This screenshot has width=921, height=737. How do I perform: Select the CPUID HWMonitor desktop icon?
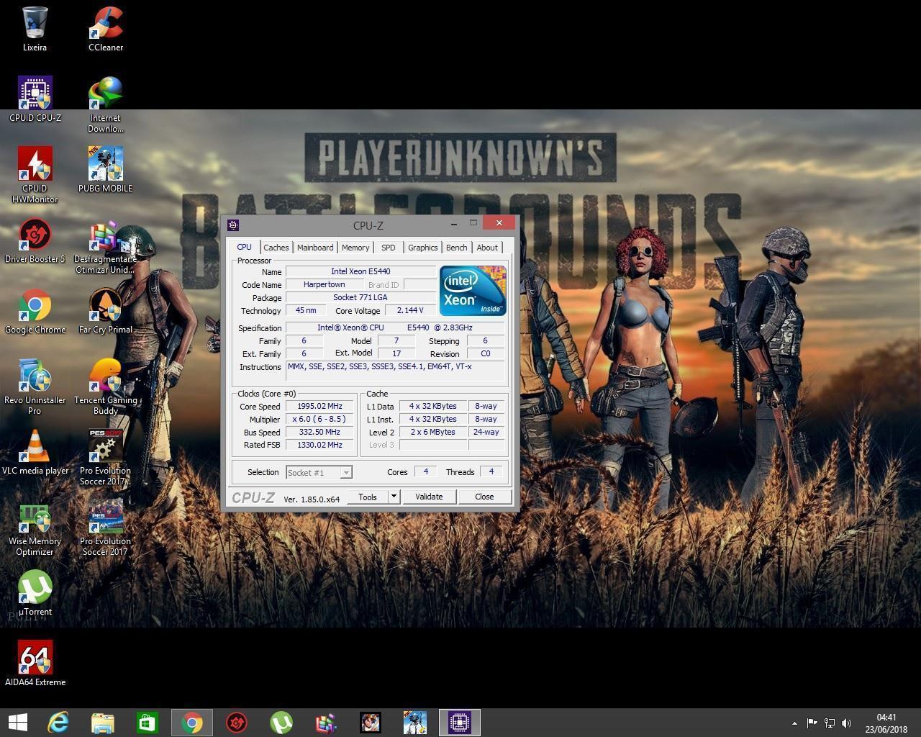pyautogui.click(x=35, y=175)
